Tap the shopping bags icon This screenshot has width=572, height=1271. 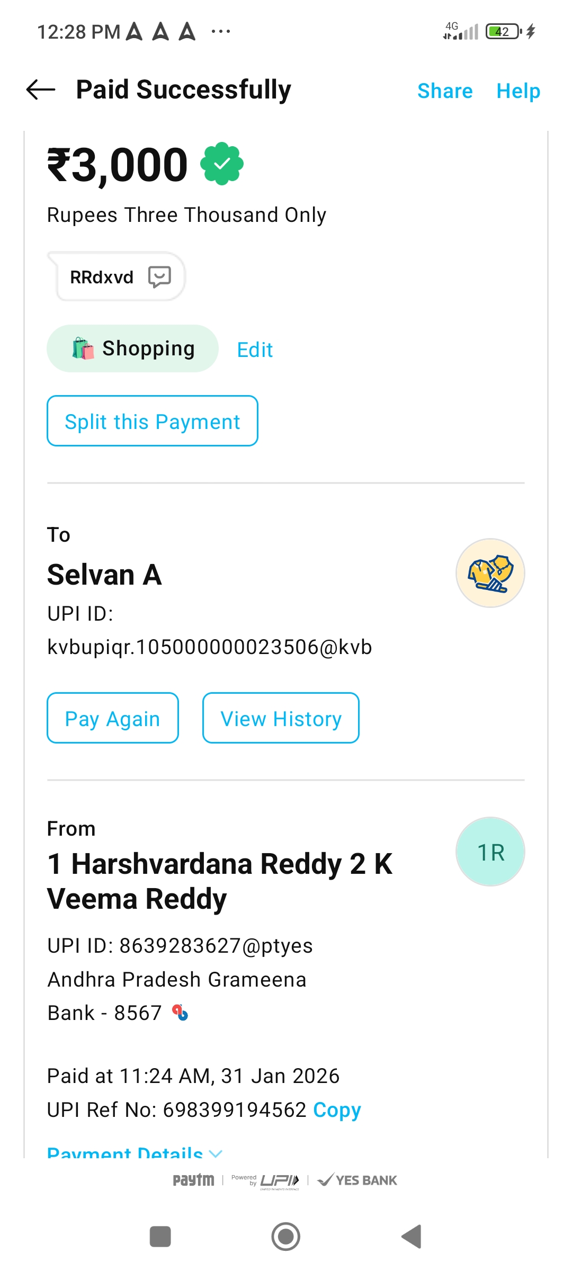pyautogui.click(x=83, y=348)
